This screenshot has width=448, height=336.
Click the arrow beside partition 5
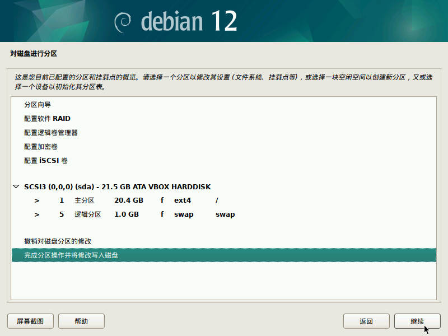pos(36,214)
